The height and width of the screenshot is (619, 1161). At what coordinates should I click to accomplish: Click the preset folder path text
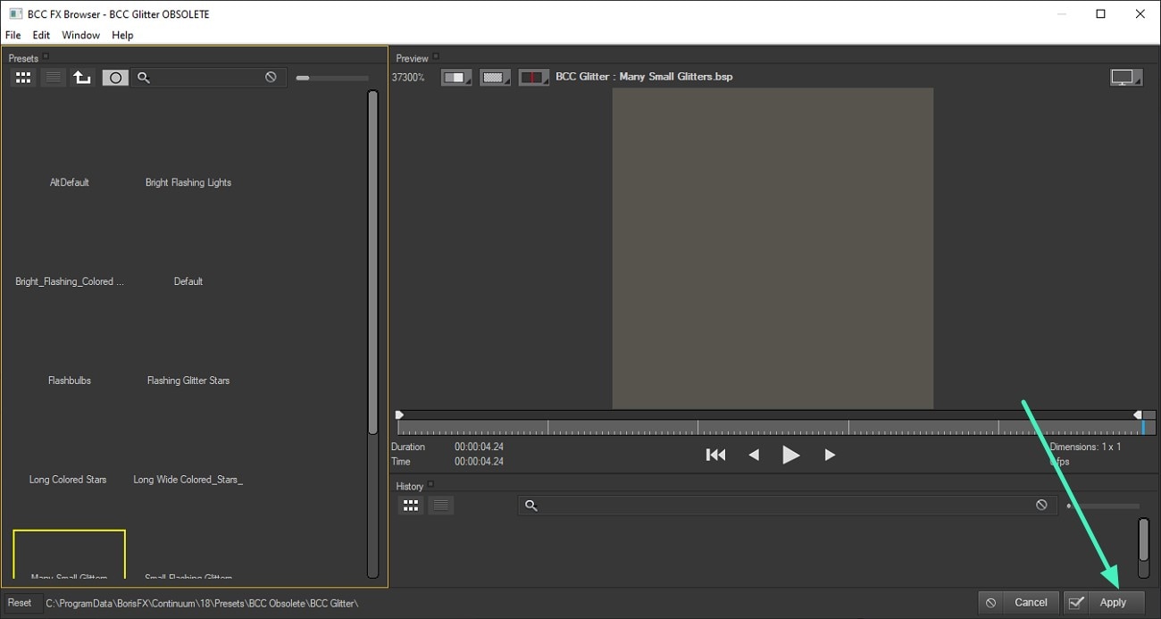(x=202, y=604)
